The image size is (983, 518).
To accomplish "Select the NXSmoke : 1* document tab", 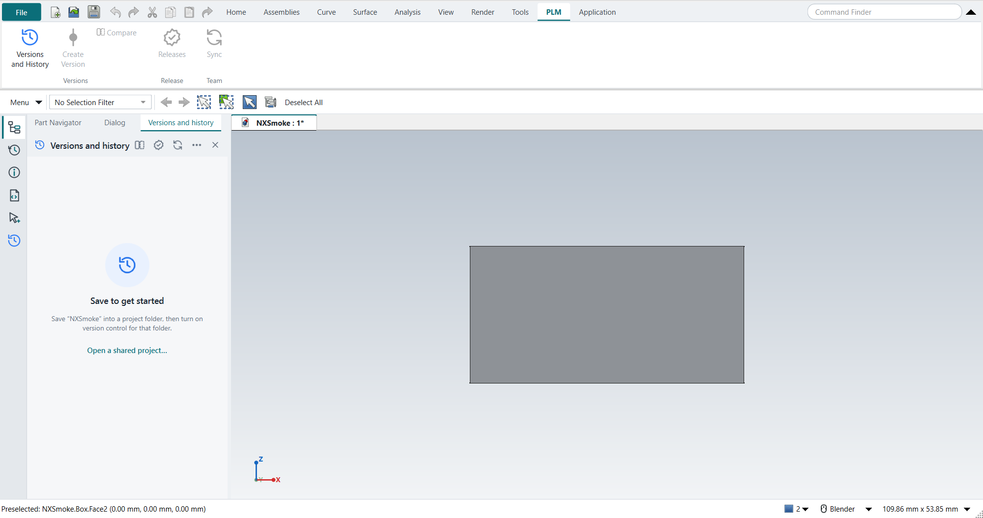I will coord(274,123).
